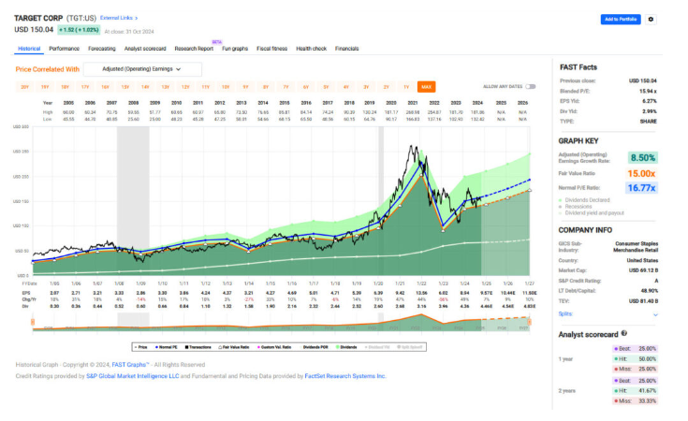Click the 1/22 EPS value 13.56
The height and width of the screenshot is (421, 688).
pyautogui.click(x=421, y=293)
